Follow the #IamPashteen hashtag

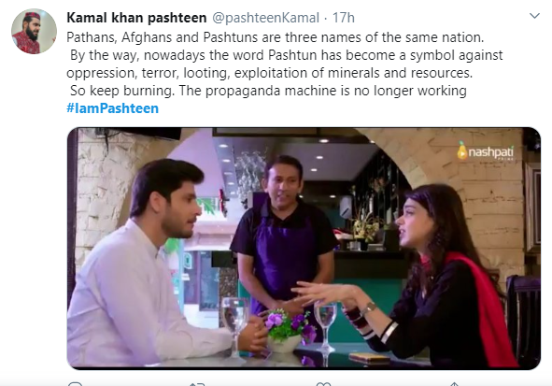point(112,108)
